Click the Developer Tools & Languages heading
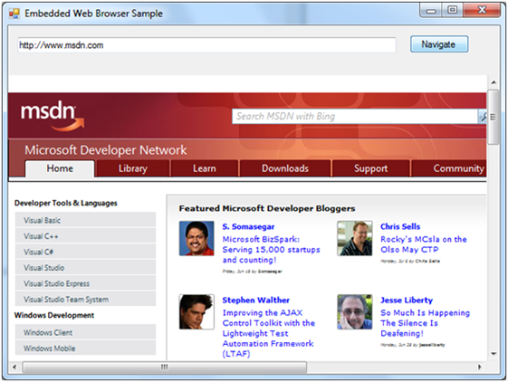This screenshot has height=382, width=508. (66, 203)
